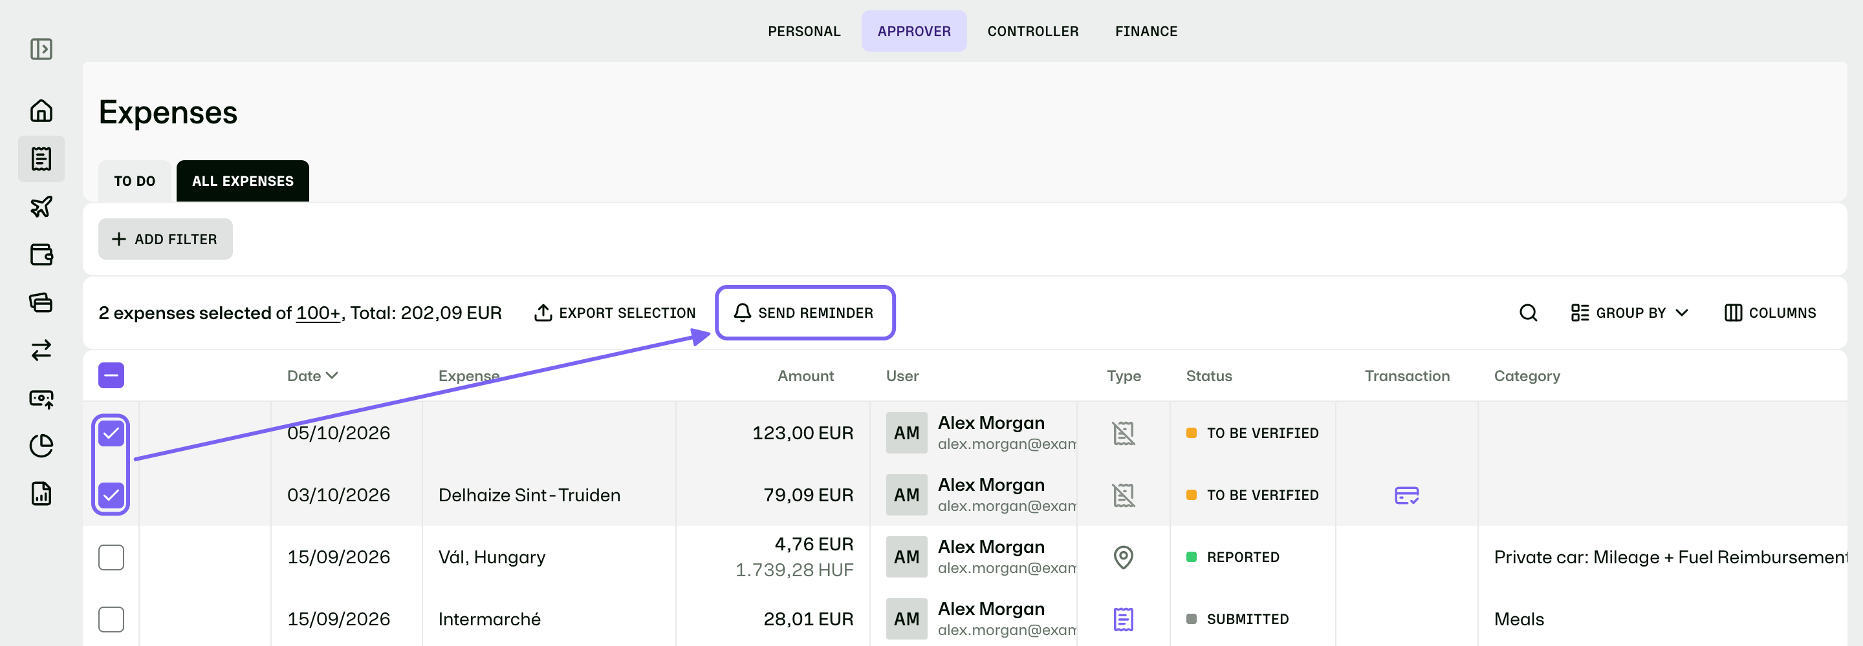Open the Expenses receipt icon in sidebar
Image resolution: width=1863 pixels, height=646 pixels.
point(41,158)
